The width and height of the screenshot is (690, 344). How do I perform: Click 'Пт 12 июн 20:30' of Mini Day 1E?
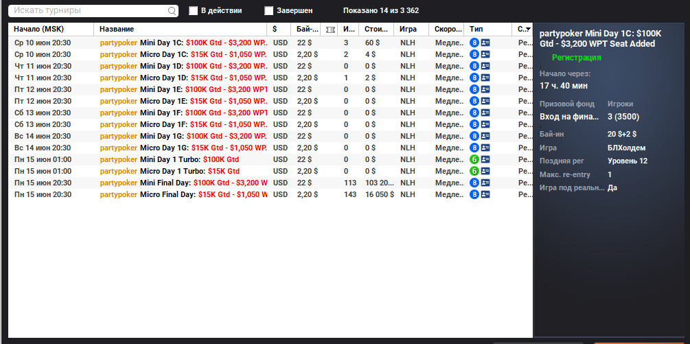43,89
